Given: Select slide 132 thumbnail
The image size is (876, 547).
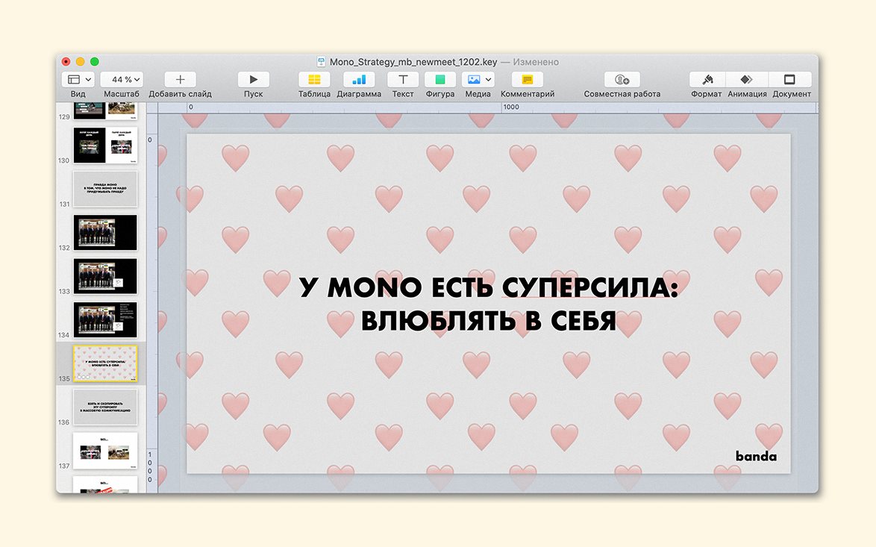Looking at the screenshot, I should (x=105, y=232).
